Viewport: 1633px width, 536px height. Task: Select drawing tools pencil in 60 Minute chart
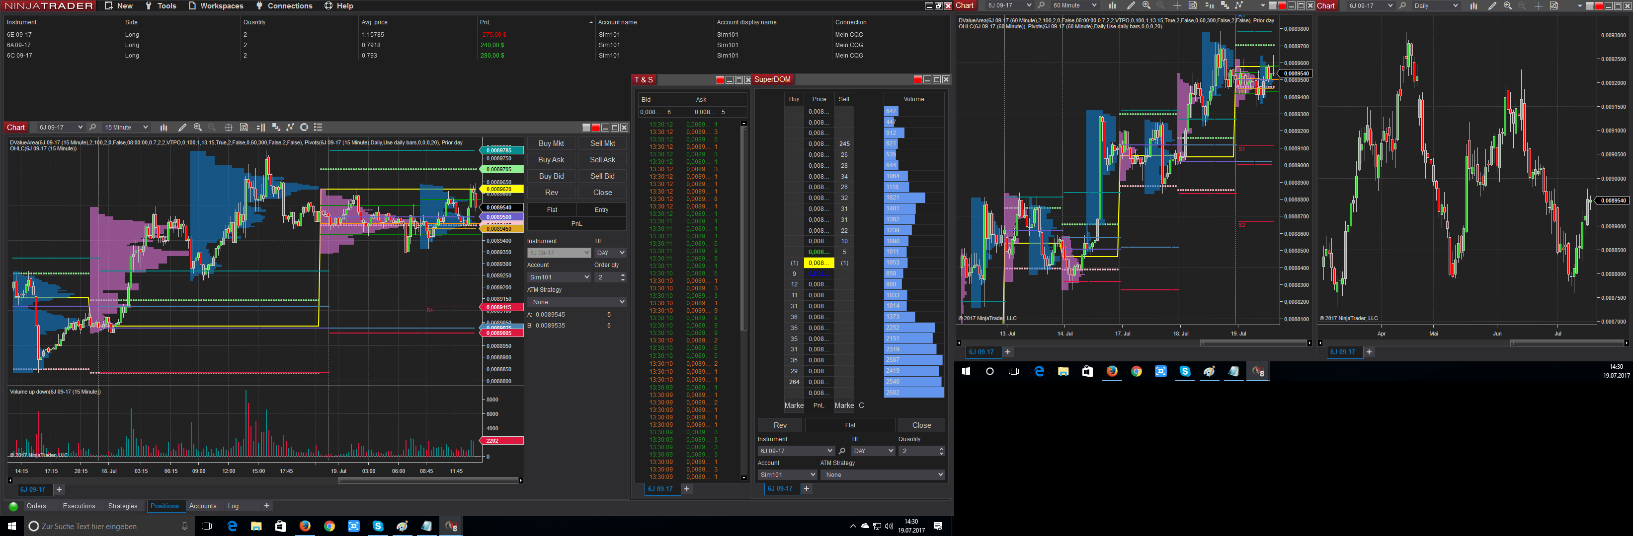point(1131,5)
